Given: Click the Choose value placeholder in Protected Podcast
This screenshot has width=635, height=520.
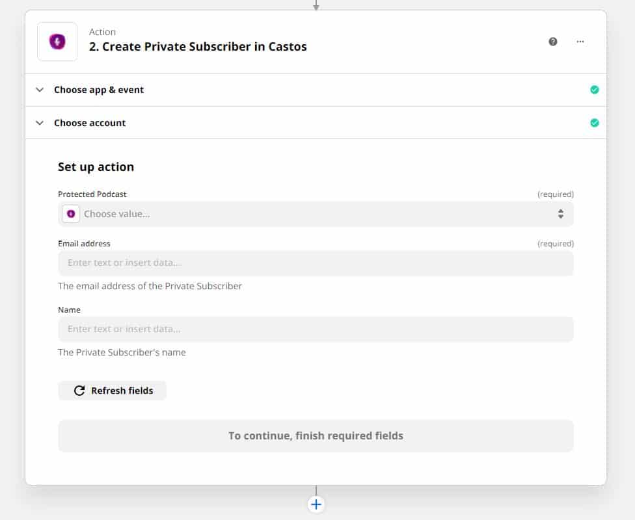Looking at the screenshot, I should (117, 214).
